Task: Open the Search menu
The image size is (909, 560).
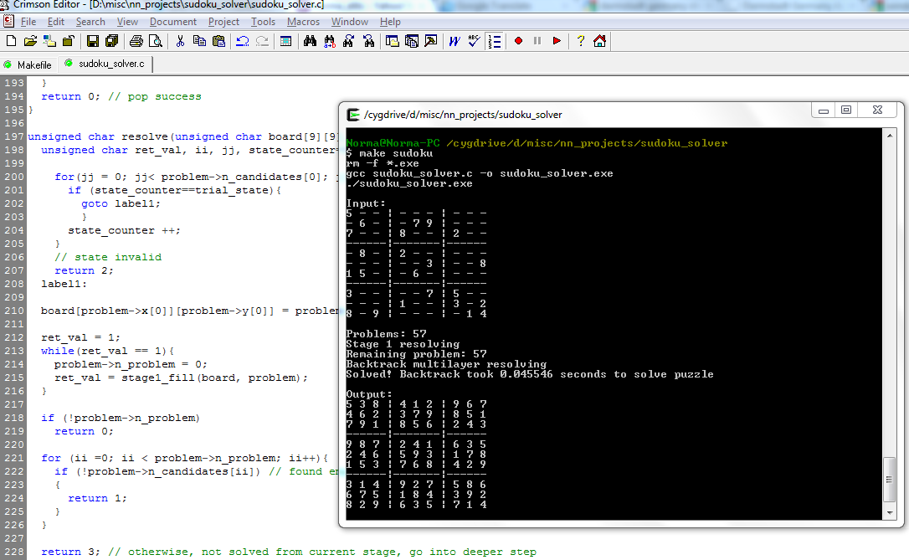Action: pyautogui.click(x=90, y=22)
